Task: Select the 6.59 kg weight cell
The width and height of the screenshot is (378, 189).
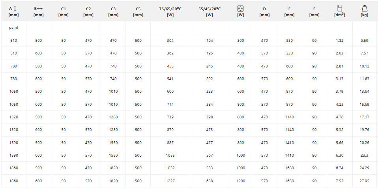Action: pos(364,41)
